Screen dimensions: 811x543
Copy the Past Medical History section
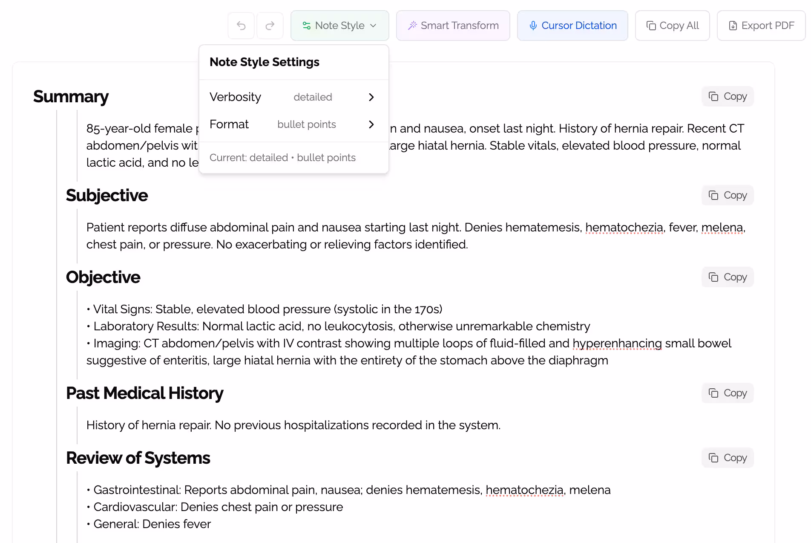coord(727,393)
